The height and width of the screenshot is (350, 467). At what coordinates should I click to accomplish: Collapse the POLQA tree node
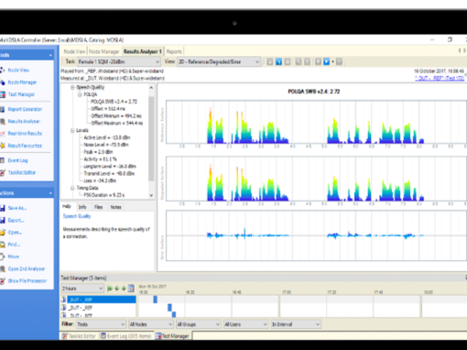tap(80, 94)
